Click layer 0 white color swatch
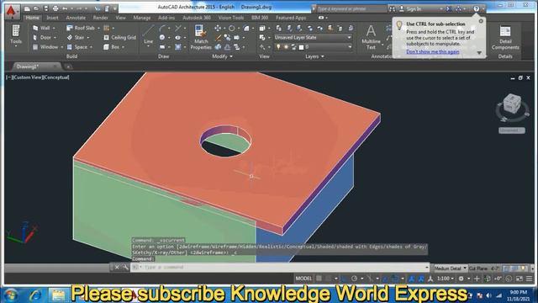The height and width of the screenshot is (303, 538). 301,47
